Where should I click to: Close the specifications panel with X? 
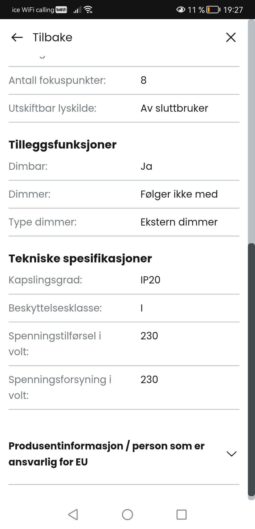pos(231,37)
